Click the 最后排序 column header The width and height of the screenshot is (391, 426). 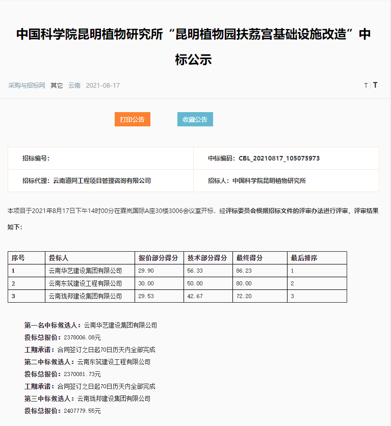[x=304, y=258]
